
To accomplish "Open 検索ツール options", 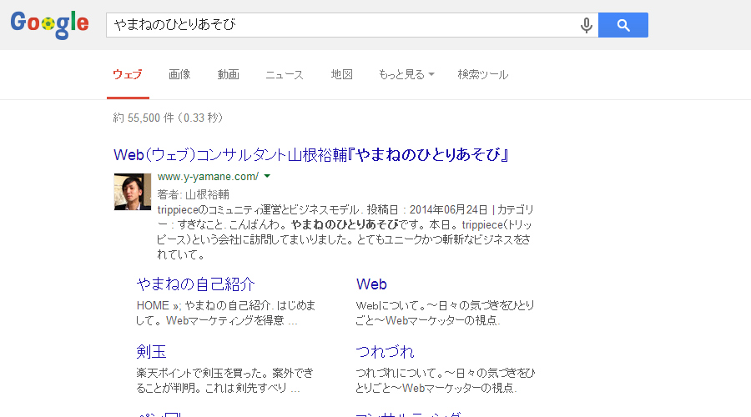I will click(x=483, y=75).
